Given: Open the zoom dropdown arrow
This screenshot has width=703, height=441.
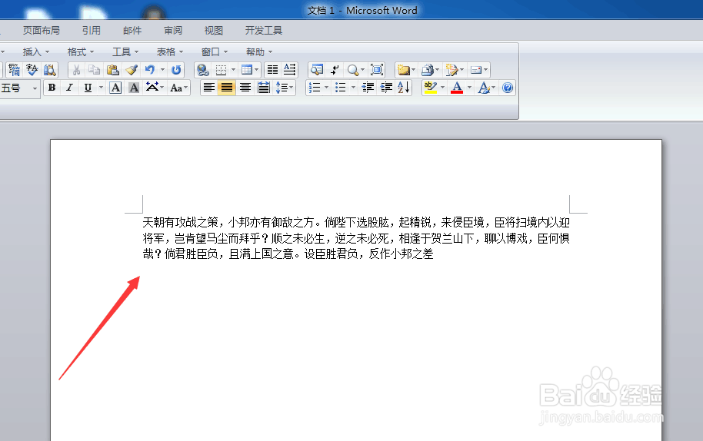Looking at the screenshot, I should point(362,70).
